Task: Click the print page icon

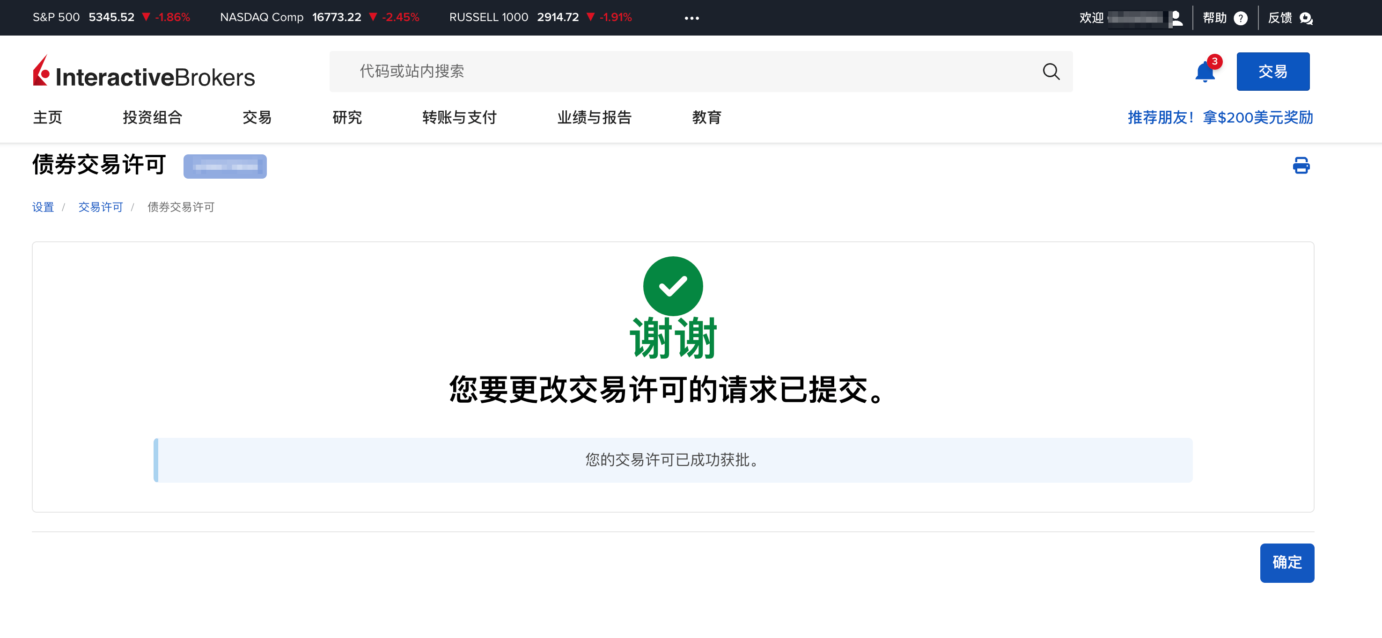Action: [1301, 165]
